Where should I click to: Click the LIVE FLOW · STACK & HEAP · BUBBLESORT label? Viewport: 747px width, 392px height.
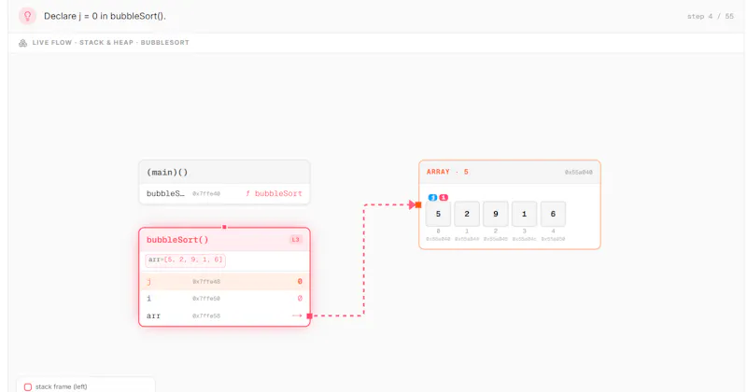pos(110,43)
